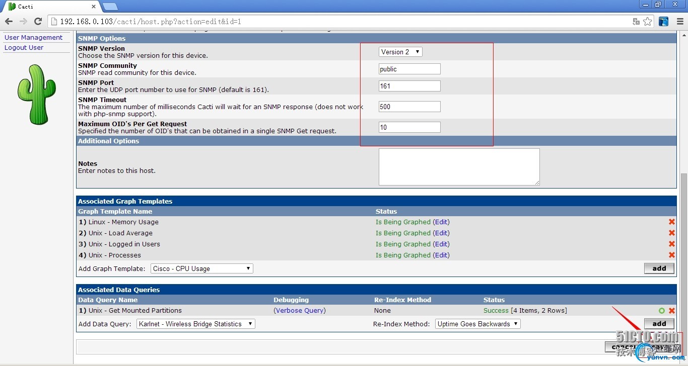Edit the Unix - Processes graph

[x=441, y=255]
